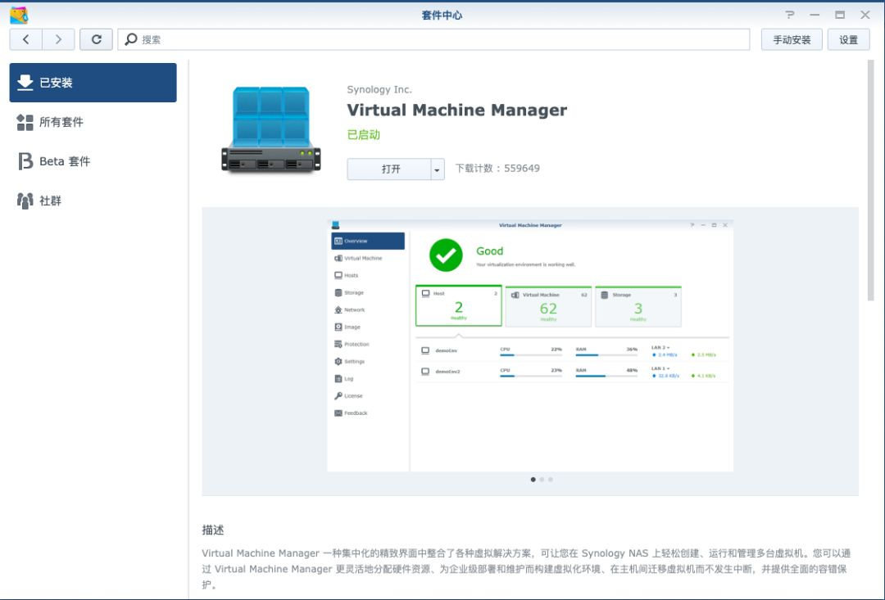Viewport: 885px width, 600px height.
Task: Click the Beta 套件 B icon
Action: tap(25, 161)
